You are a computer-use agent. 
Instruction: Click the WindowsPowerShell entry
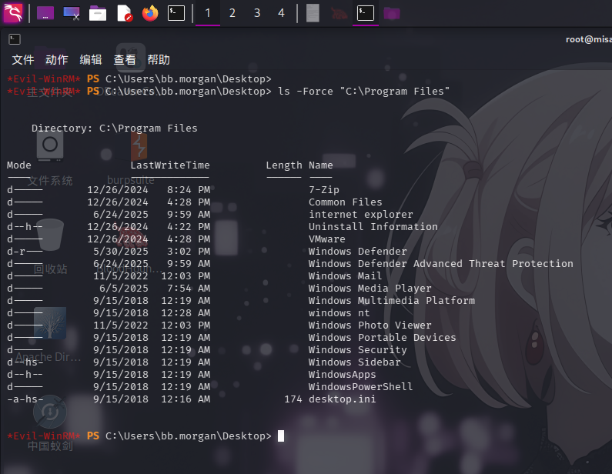(360, 386)
